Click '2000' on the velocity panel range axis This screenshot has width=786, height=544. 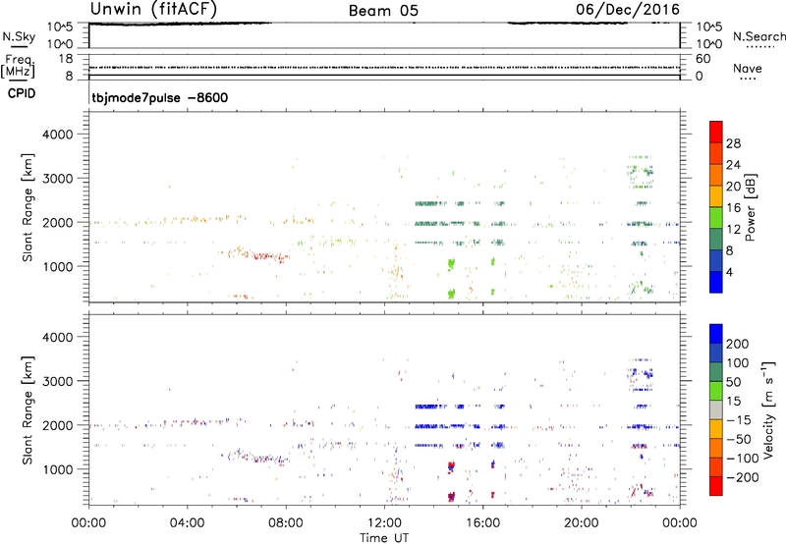pyautogui.click(x=58, y=425)
